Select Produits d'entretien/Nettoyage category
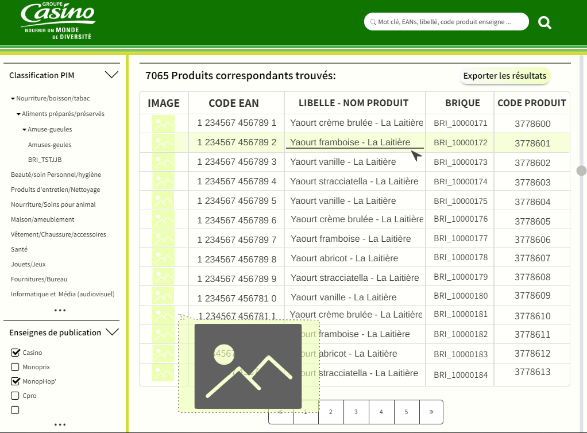 click(55, 190)
